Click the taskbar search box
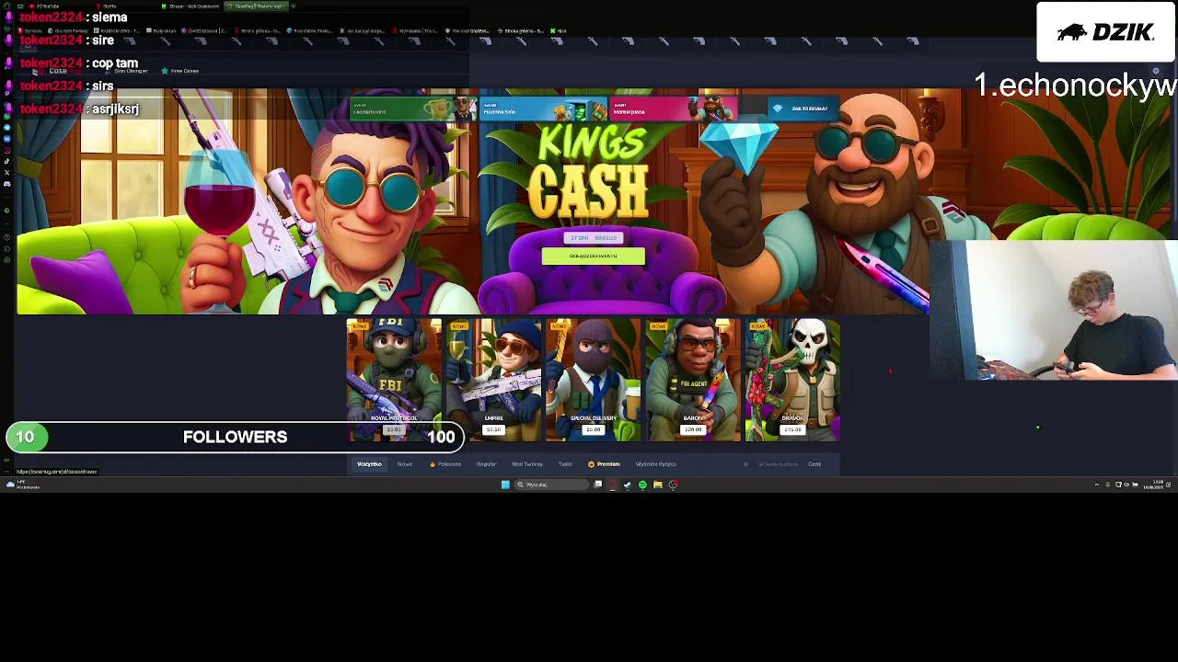 click(550, 485)
